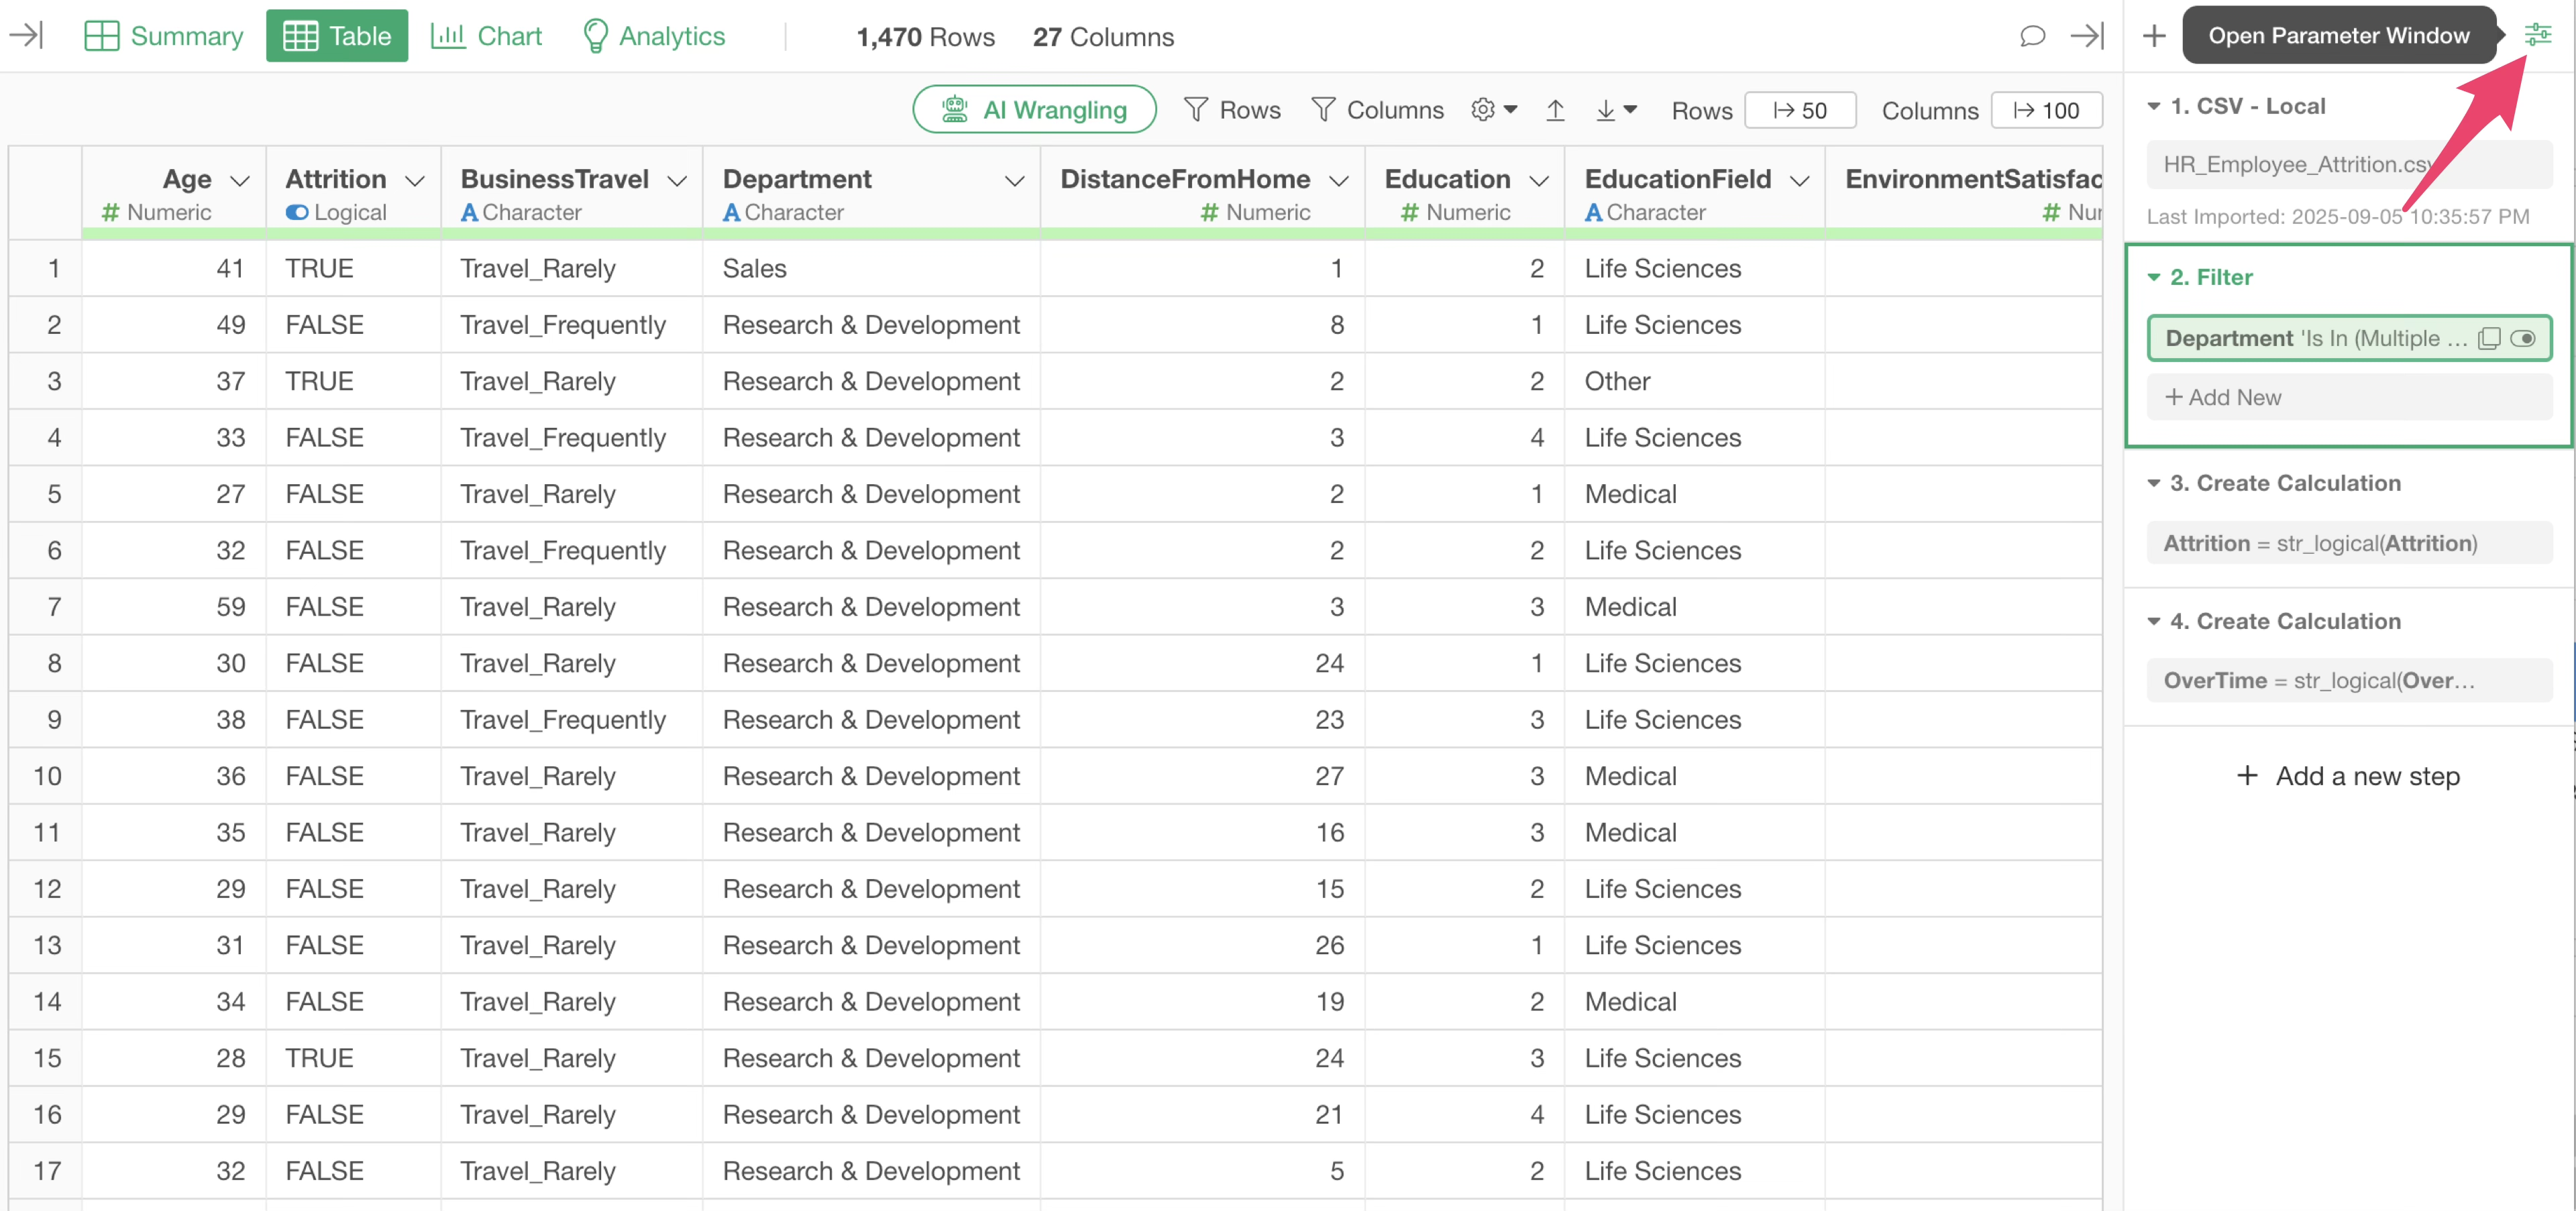The image size is (2576, 1211).
Task: Collapse the 1. CSV - Local step
Action: tap(2154, 106)
